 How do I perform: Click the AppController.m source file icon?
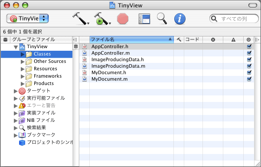coord(85,53)
